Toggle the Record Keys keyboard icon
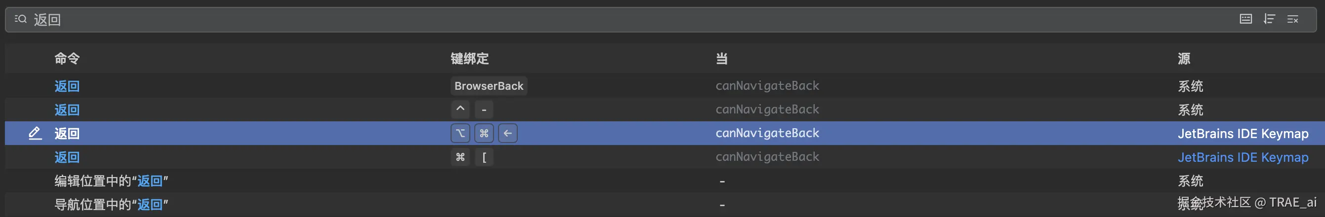 (1245, 19)
